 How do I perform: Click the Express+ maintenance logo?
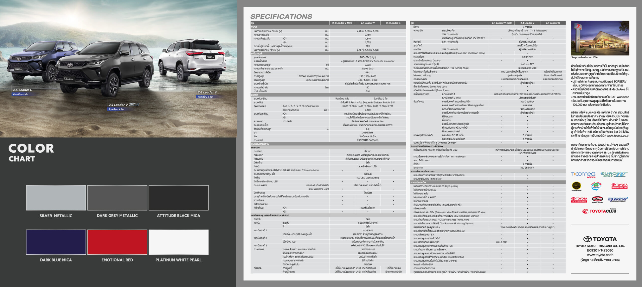[x=618, y=199]
